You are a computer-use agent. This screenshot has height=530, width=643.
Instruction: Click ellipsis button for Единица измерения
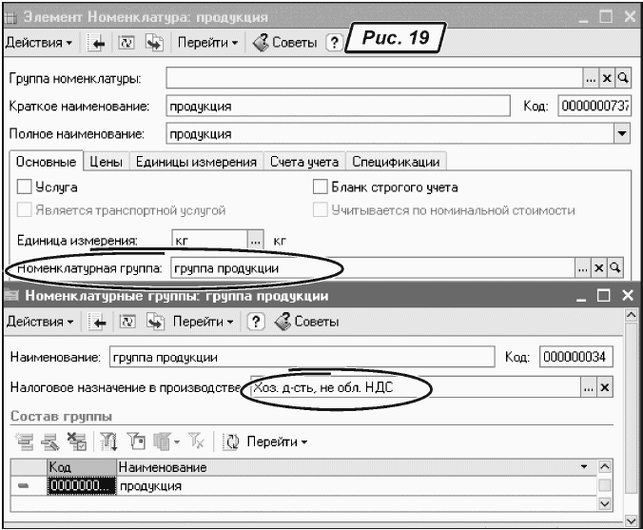[254, 241]
